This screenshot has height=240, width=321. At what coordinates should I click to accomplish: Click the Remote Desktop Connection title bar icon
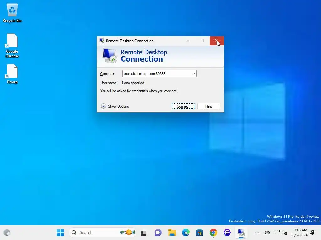102,41
